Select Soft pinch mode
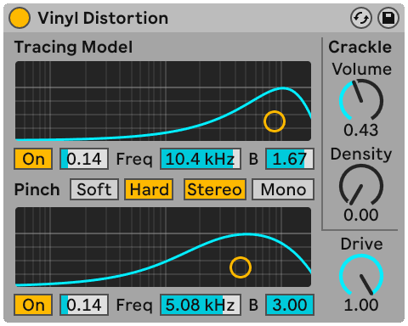408x326 pixels. click(94, 189)
